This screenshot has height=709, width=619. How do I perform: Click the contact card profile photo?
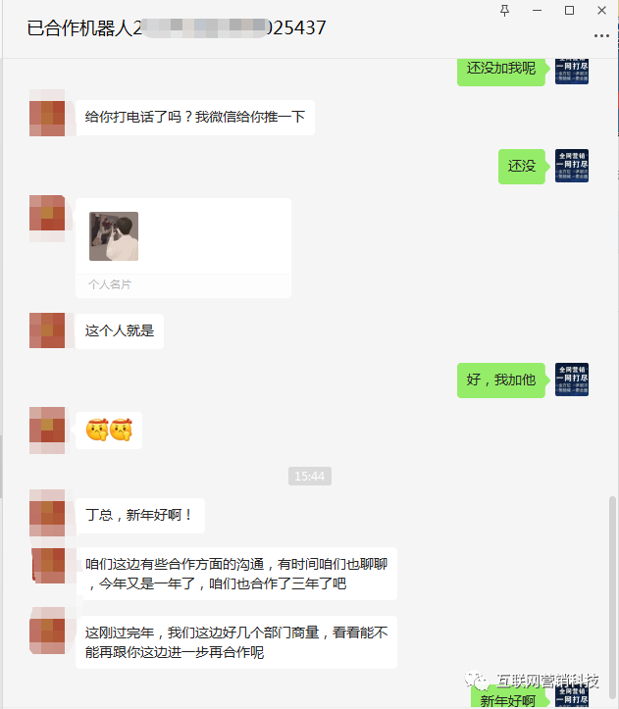coord(114,236)
